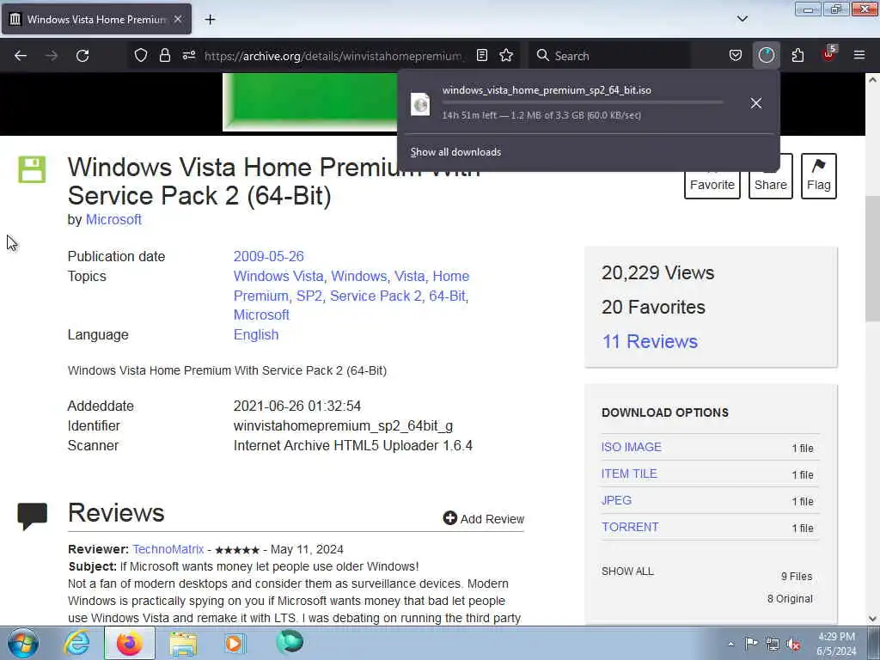Open network tray icon
The image size is (880, 660).
[x=773, y=644]
